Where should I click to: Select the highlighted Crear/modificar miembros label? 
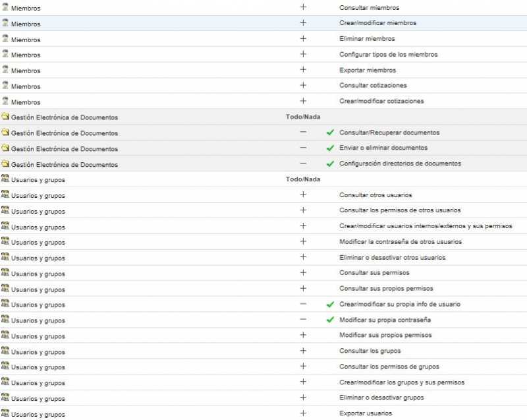coord(377,23)
